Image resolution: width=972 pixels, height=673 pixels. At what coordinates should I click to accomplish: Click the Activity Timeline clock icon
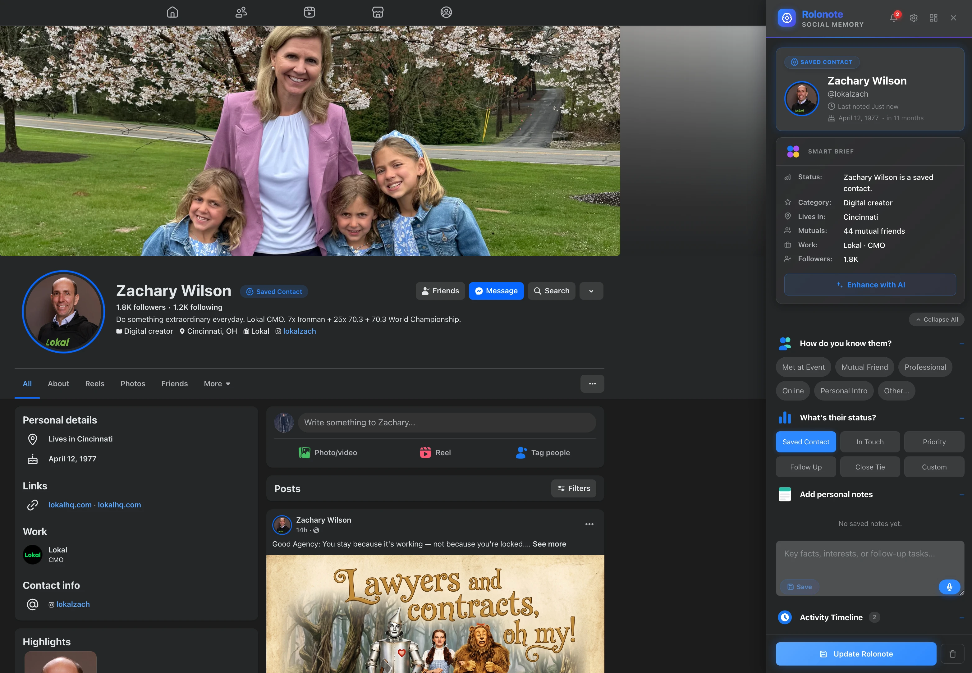point(785,617)
